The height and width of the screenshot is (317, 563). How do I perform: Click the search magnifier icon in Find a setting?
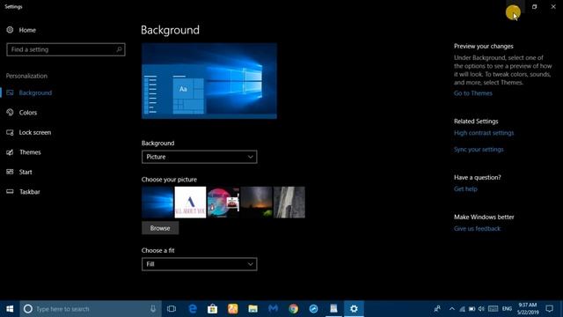[119, 49]
